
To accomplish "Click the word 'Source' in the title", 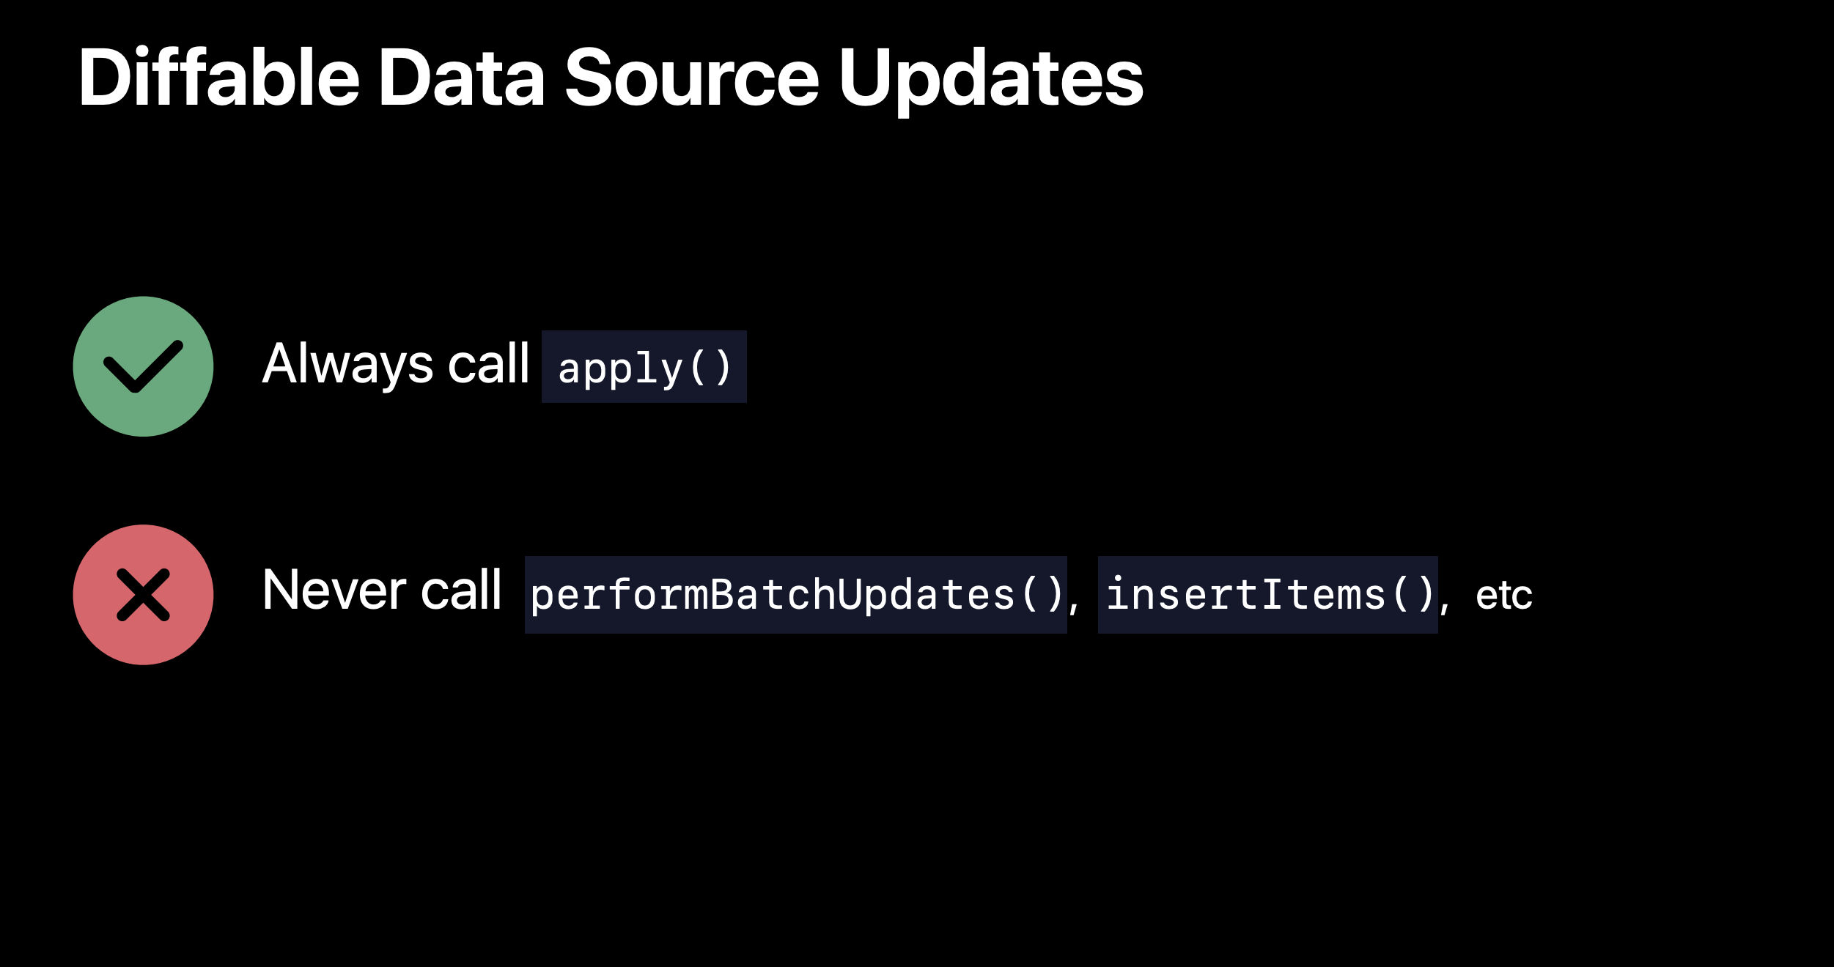I will (x=691, y=77).
